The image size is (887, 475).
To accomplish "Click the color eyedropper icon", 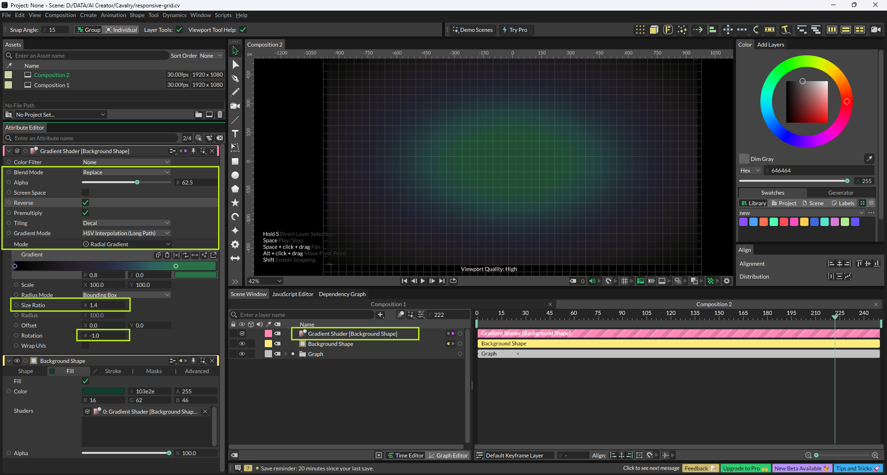I will coord(869,159).
